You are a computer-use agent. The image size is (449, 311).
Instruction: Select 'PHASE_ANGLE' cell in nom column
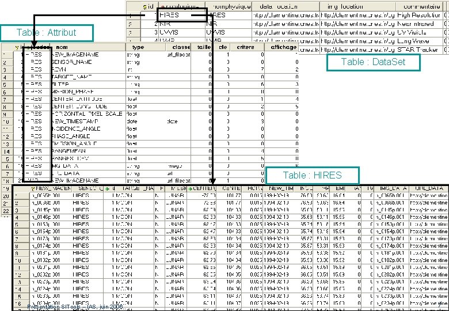click(88, 136)
